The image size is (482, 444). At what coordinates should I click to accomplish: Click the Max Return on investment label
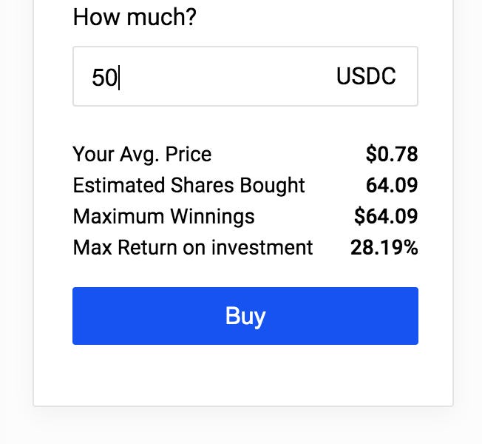click(193, 247)
